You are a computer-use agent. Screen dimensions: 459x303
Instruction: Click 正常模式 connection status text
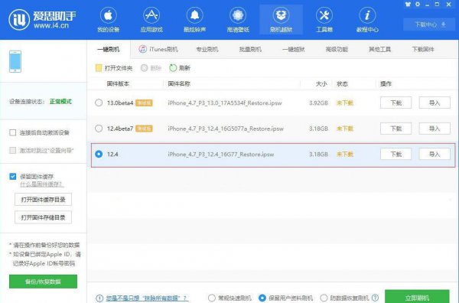tap(60, 102)
